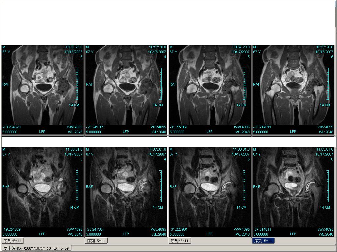Viewport: 337px width, 252px height.
Task: Click the LFP orientation label in 11:03:01.0 image 3
Action: pyautogui.click(x=42, y=234)
